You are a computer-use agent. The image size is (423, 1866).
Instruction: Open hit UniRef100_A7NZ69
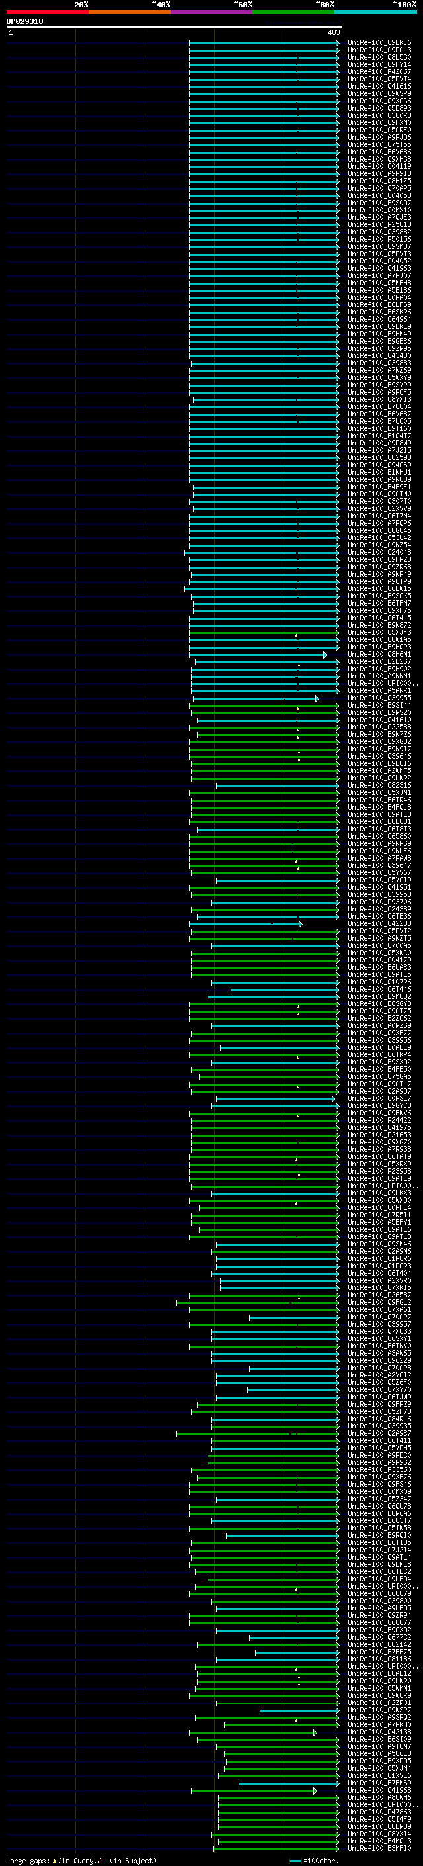(379, 370)
